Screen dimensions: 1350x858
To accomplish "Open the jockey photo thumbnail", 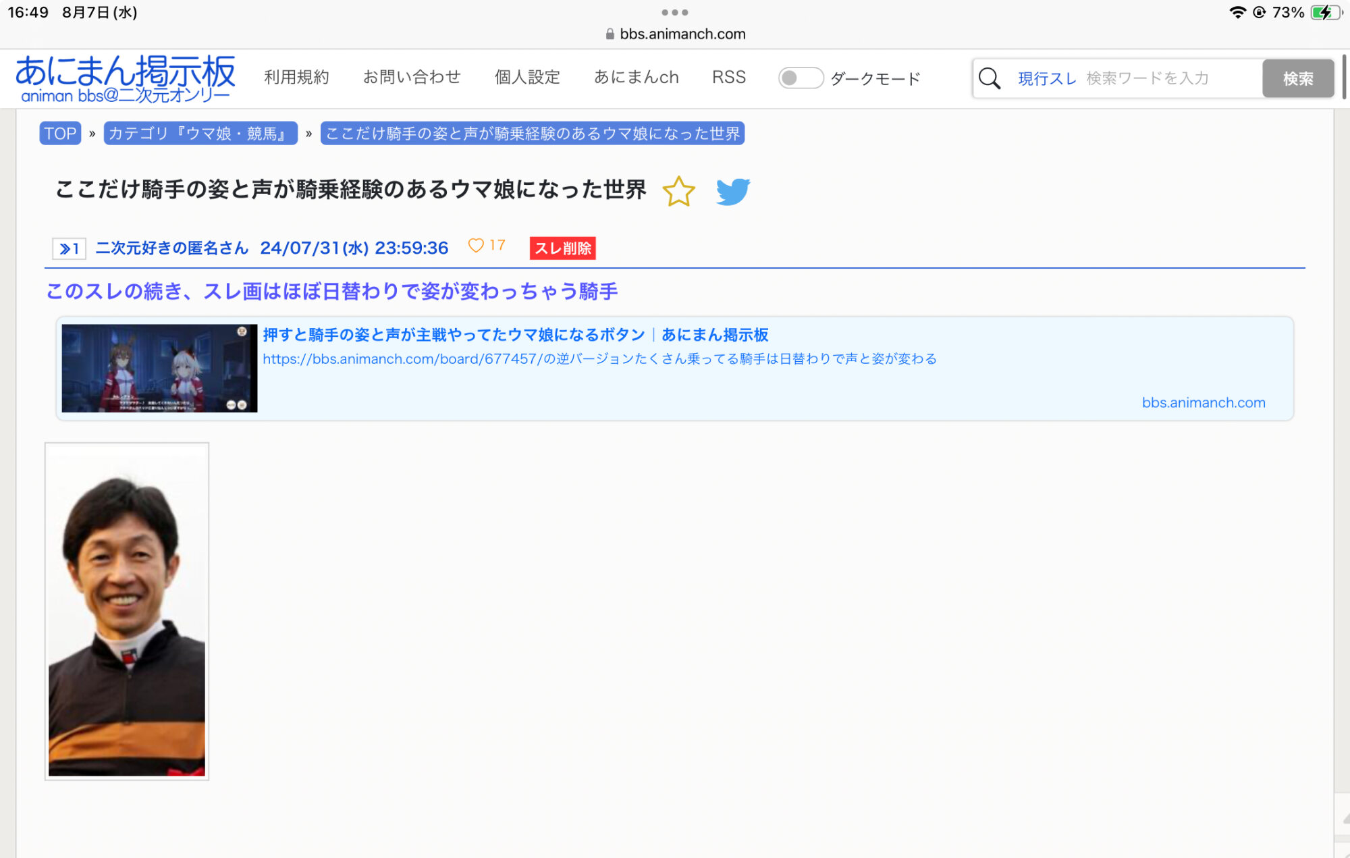I will [x=127, y=611].
